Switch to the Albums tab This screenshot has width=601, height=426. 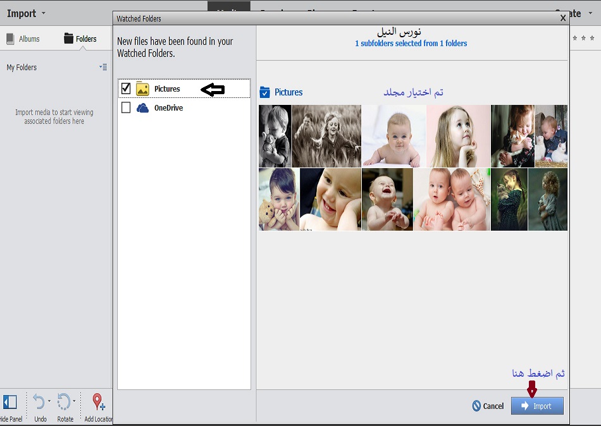(x=23, y=39)
